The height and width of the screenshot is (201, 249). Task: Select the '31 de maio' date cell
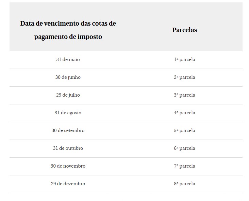tap(68, 60)
